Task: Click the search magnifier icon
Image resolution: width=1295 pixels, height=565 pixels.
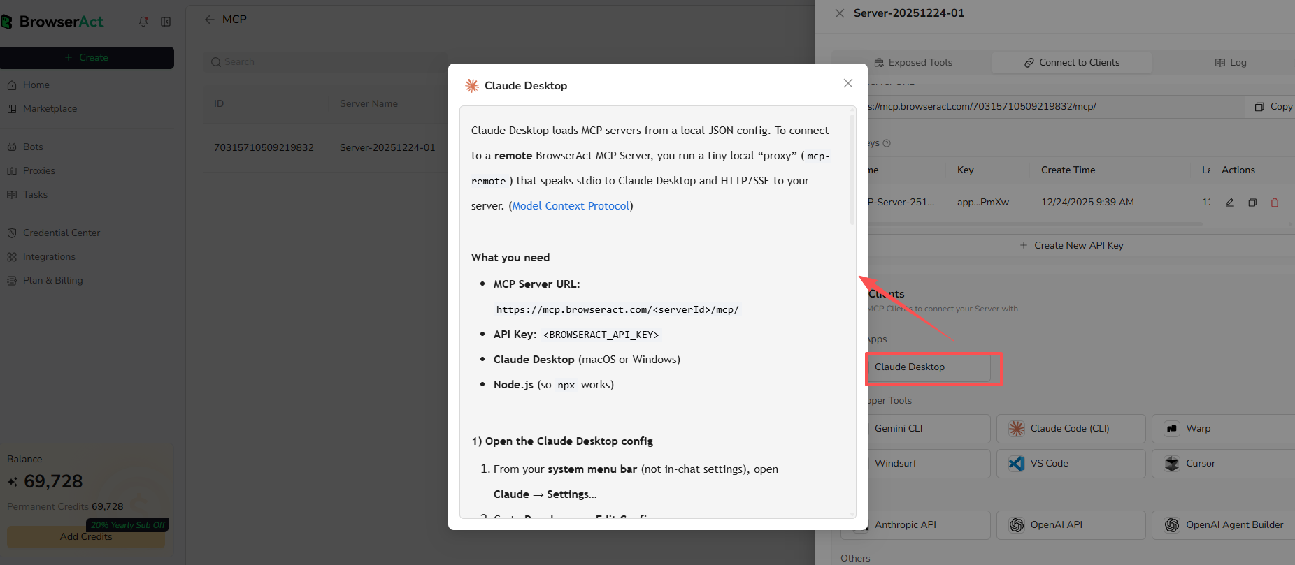Action: tap(216, 62)
